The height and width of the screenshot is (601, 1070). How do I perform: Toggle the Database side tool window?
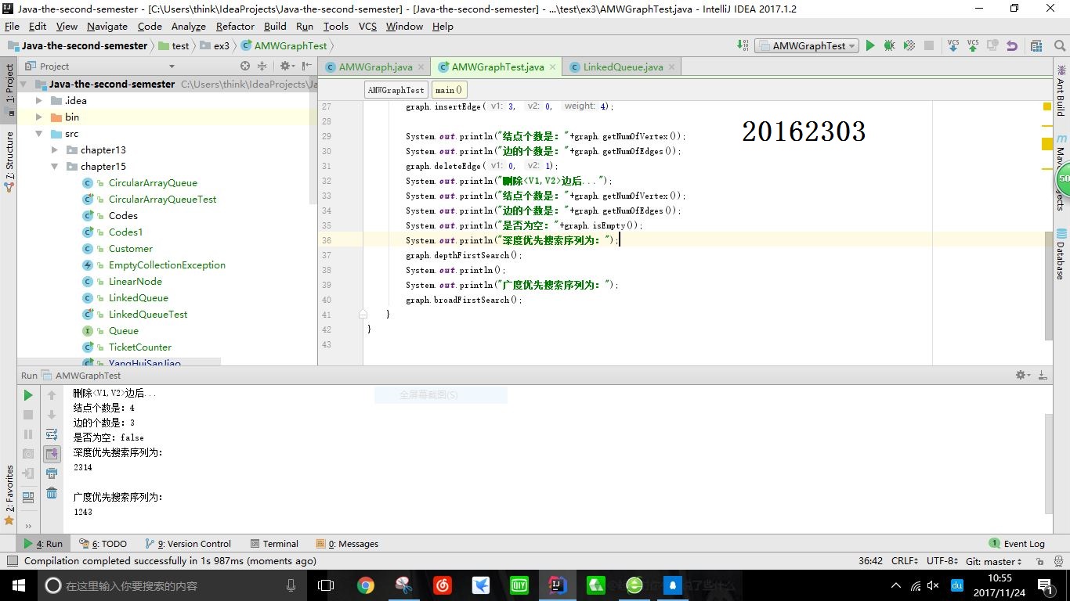pyautogui.click(x=1061, y=254)
